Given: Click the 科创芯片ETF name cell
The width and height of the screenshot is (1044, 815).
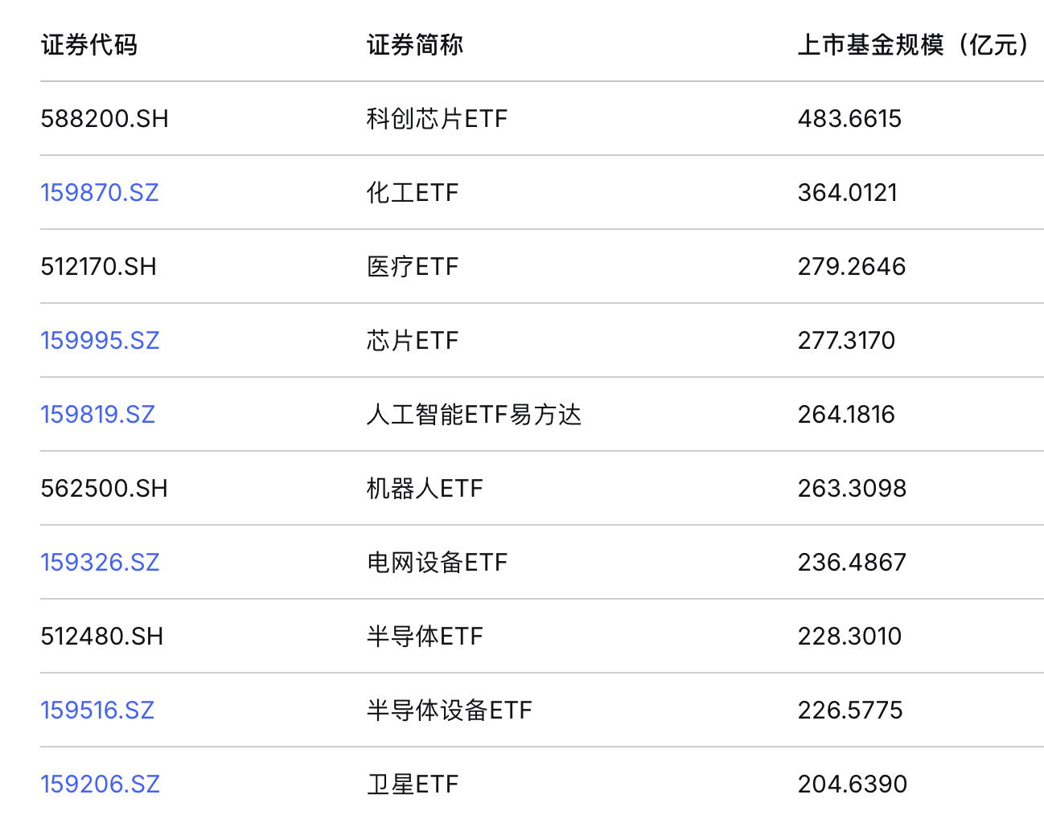Looking at the screenshot, I should (437, 119).
